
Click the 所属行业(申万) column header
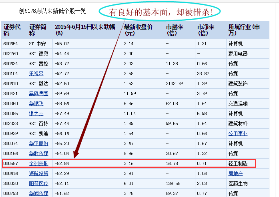(244, 30)
